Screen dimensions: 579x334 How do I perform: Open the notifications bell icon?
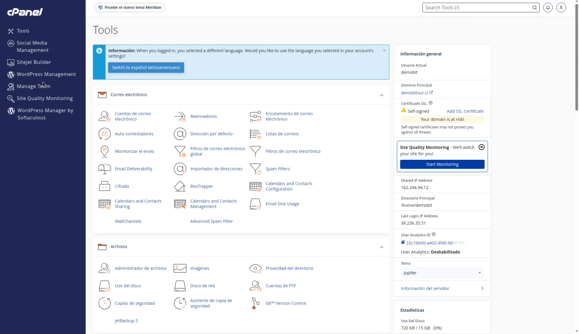tap(548, 8)
